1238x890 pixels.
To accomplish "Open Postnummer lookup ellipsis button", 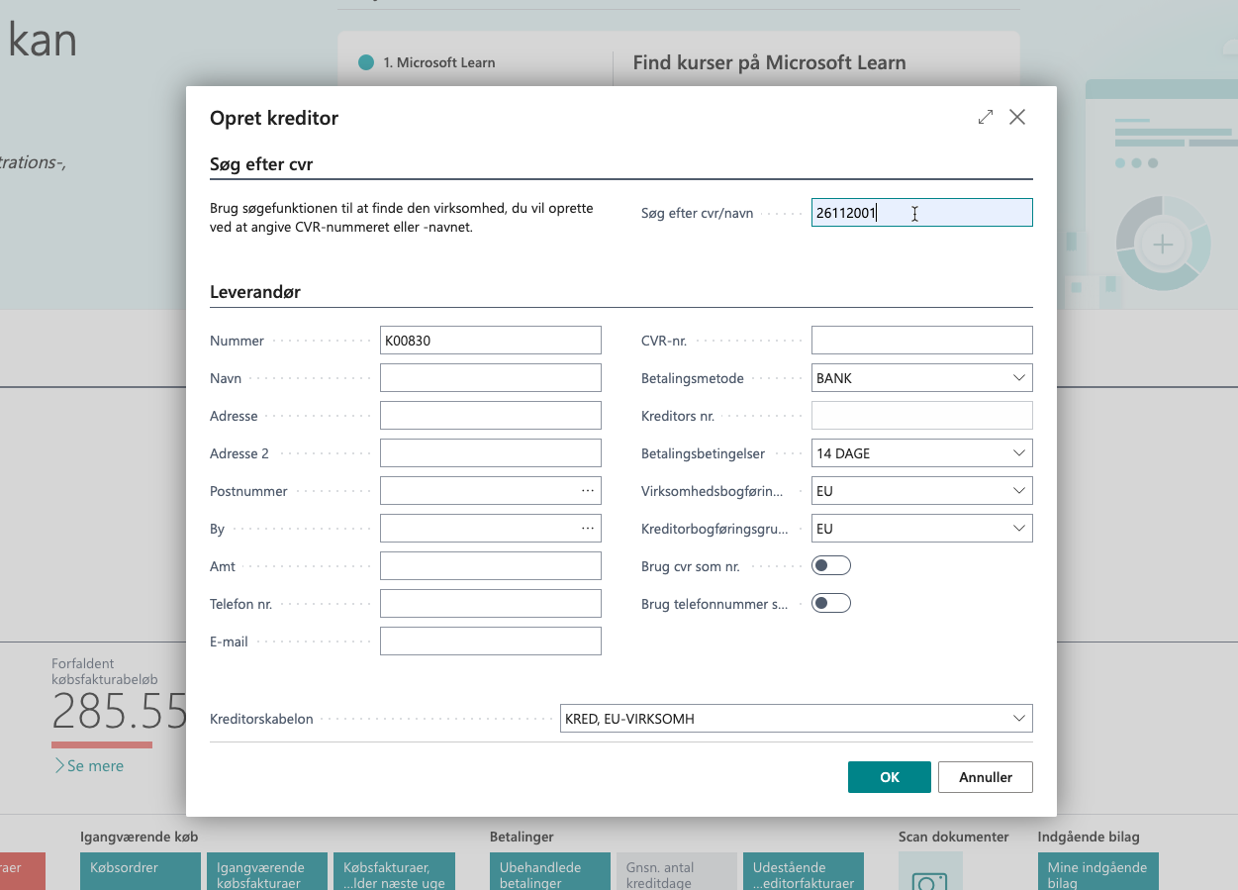I will (588, 491).
